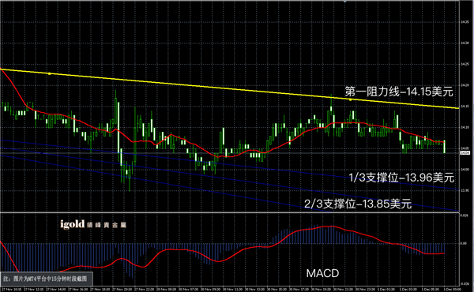This screenshot has height=292, width=474.
Task: Click the 14.35 level on the price axis
Action: pos(465,22)
